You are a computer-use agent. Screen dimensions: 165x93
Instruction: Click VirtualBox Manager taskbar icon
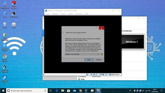[86, 91]
